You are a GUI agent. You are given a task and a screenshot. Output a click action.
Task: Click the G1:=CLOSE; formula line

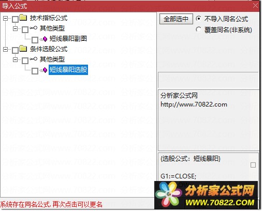[x=179, y=176]
